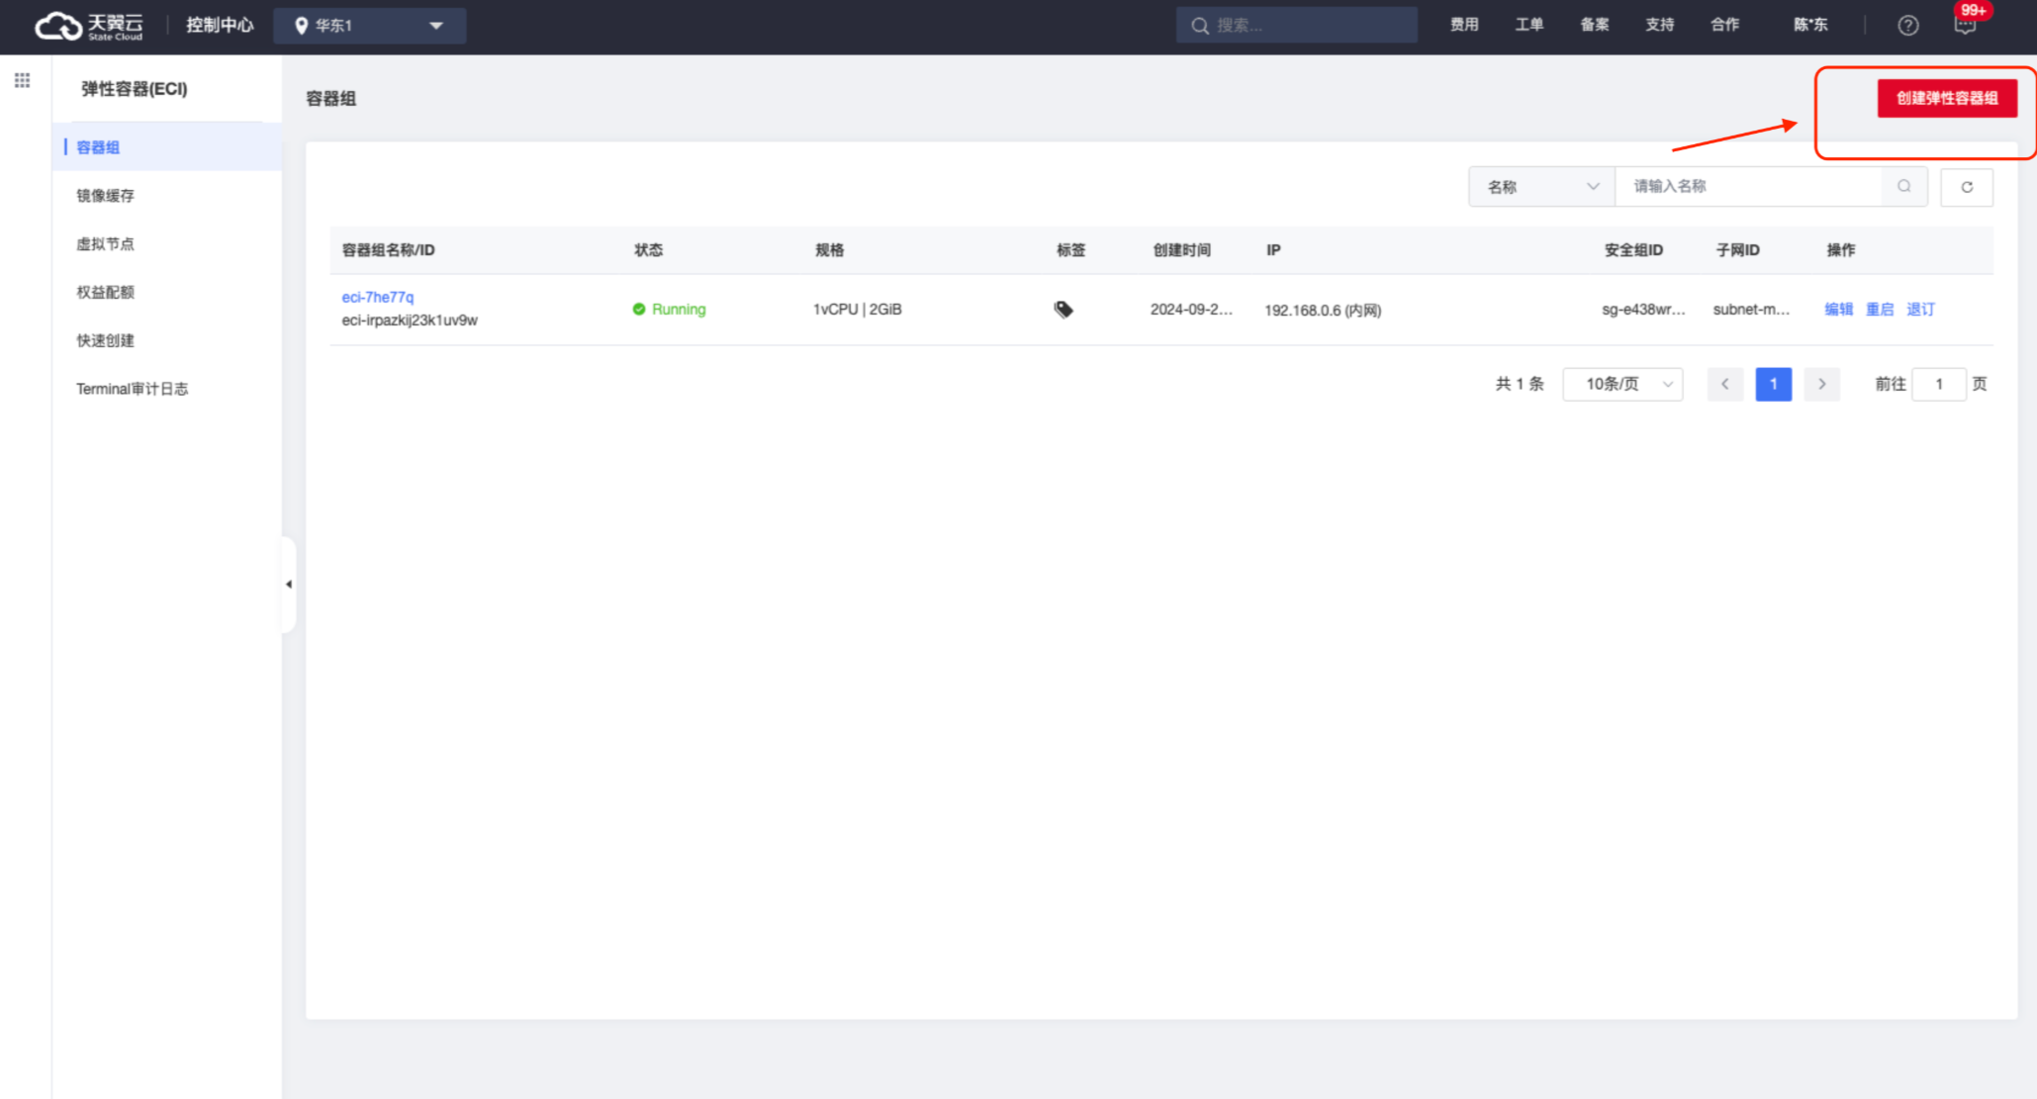Open the 10条/页 page size dropdown

click(1622, 384)
